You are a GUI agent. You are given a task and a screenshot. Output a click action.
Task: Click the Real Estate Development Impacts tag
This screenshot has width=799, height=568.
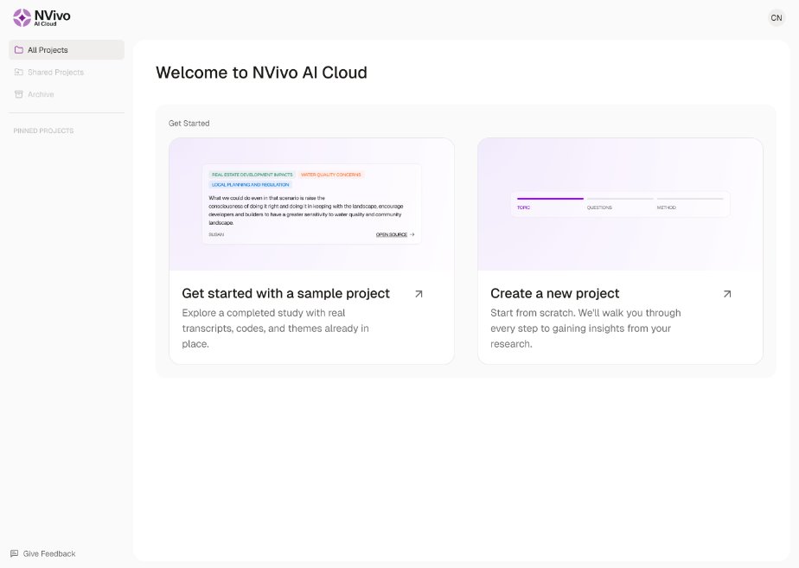coord(252,175)
